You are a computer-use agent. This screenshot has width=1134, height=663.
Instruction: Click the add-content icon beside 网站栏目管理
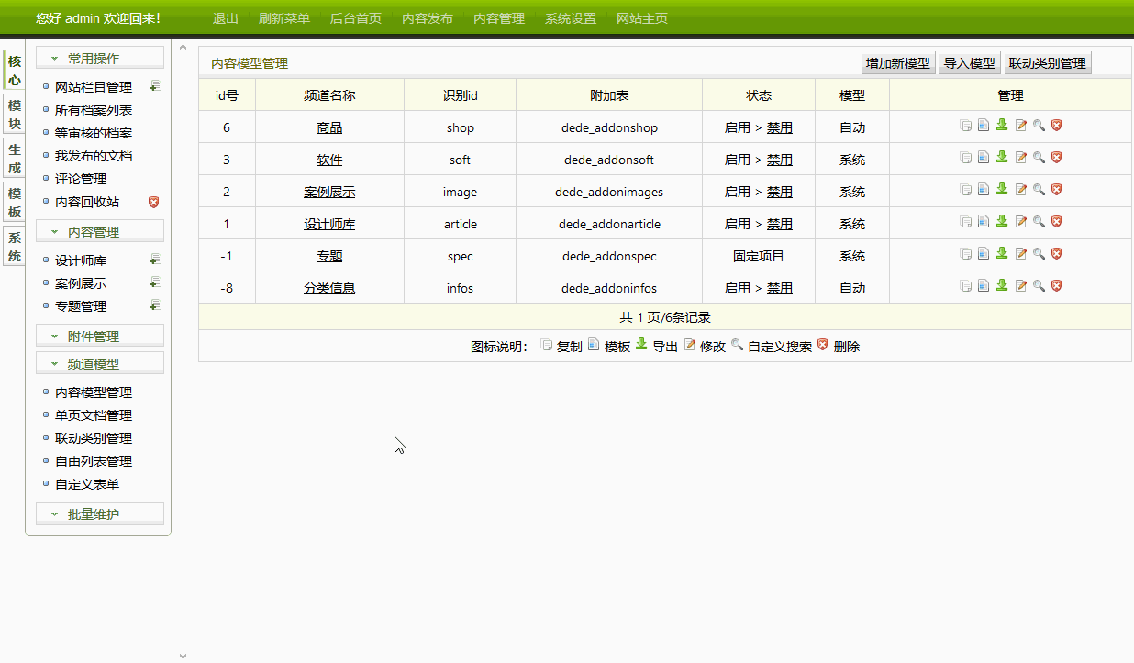pyautogui.click(x=155, y=83)
